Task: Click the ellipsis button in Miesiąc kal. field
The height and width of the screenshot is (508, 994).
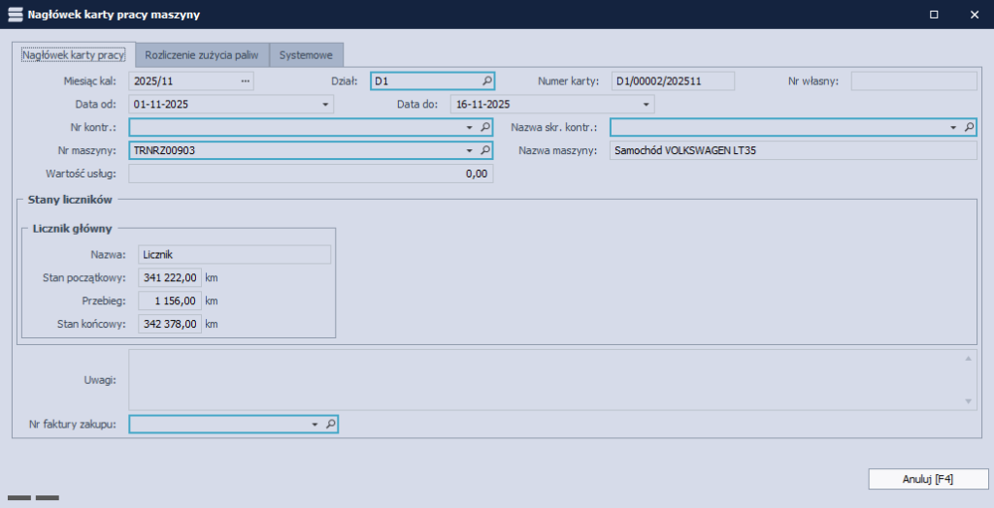Action: pos(246,81)
